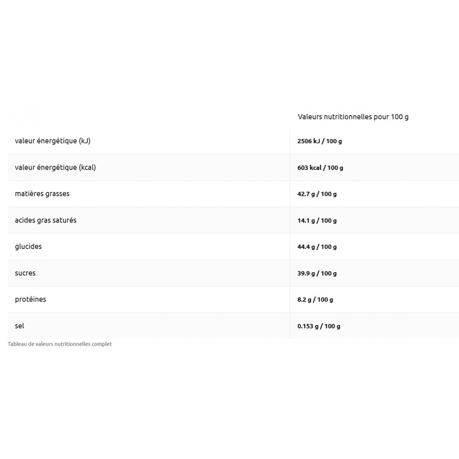Image resolution: width=459 pixels, height=459 pixels.
Task: Click the '14.1 g / 100 g' value
Action: (x=317, y=221)
